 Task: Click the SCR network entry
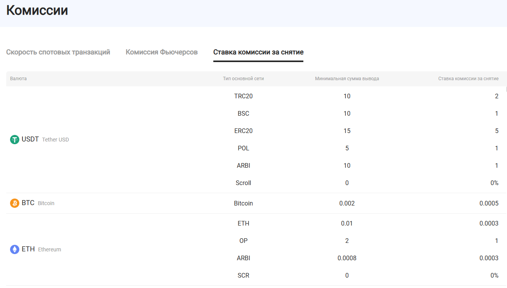pos(243,275)
